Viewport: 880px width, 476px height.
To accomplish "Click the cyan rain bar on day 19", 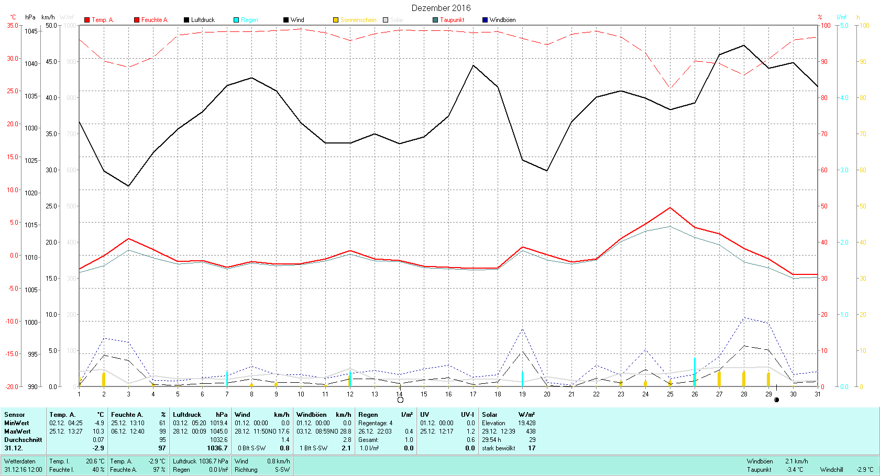I will pyautogui.click(x=522, y=379).
